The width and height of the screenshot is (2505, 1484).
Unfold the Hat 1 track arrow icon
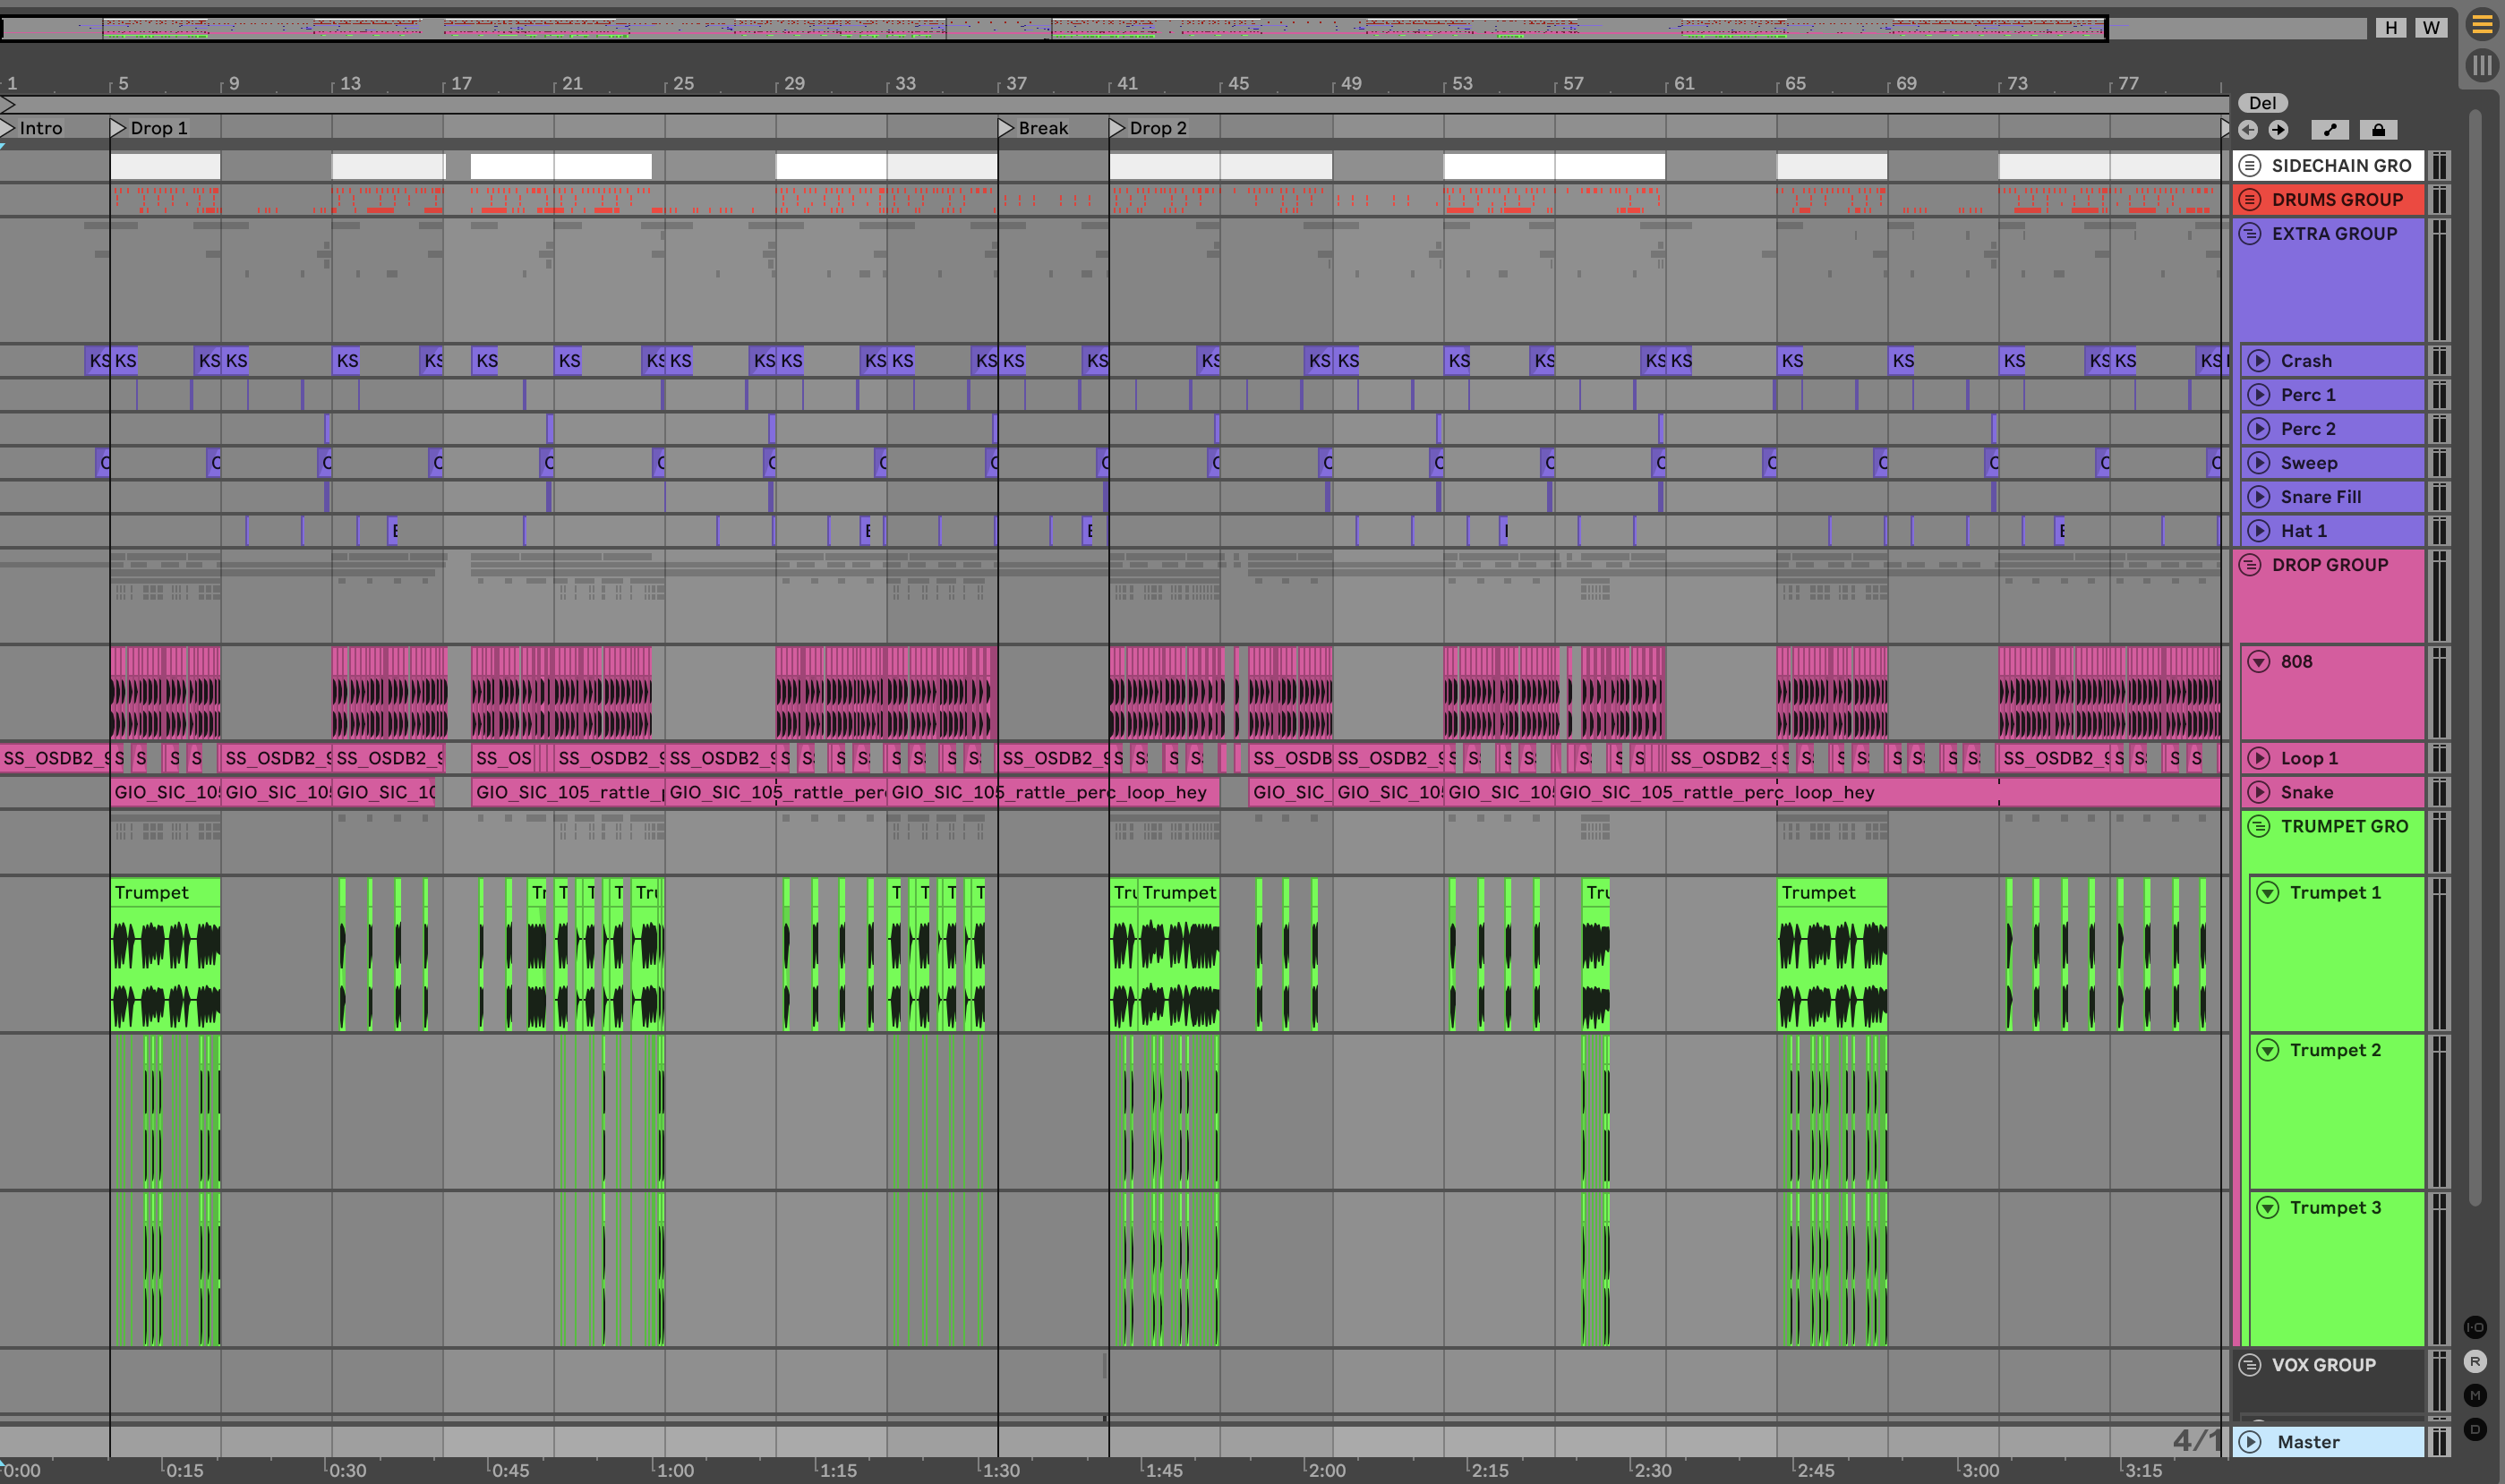point(2259,531)
